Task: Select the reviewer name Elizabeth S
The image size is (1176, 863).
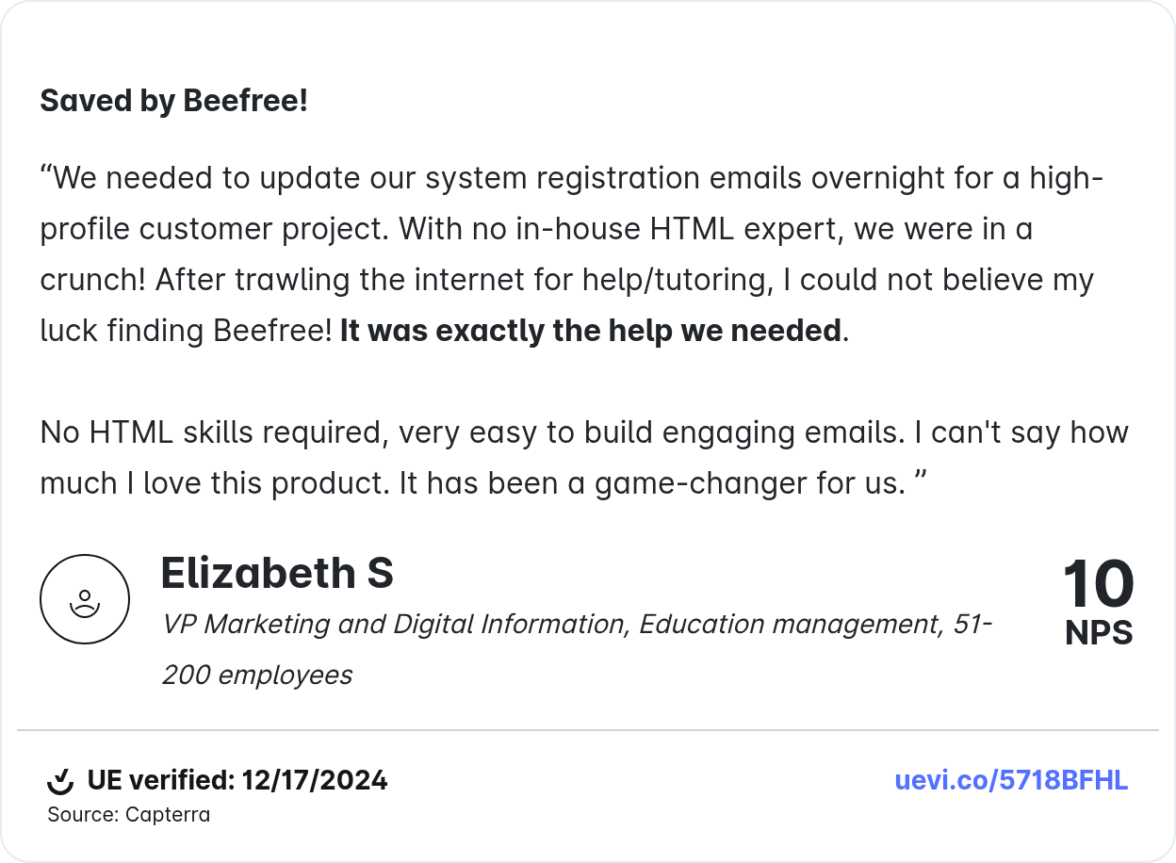Action: pos(277,573)
